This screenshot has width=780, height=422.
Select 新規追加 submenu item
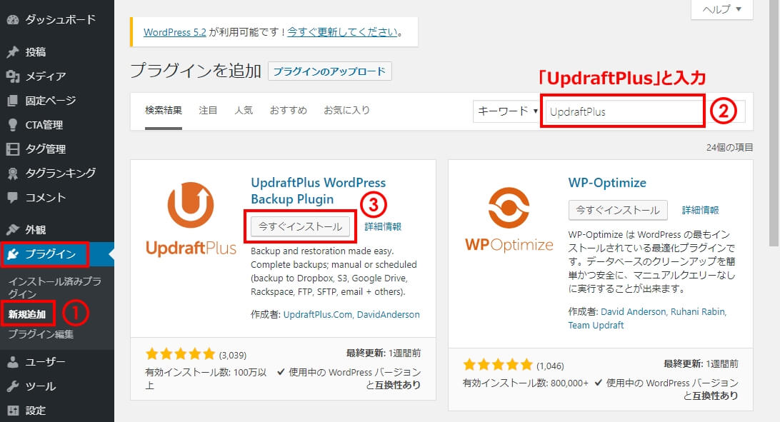click(x=27, y=314)
